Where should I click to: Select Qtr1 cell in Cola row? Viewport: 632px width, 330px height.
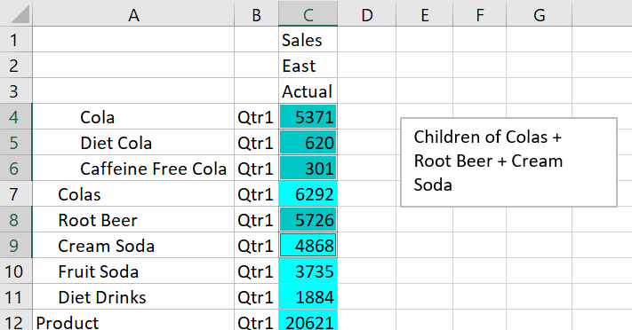tap(256, 117)
